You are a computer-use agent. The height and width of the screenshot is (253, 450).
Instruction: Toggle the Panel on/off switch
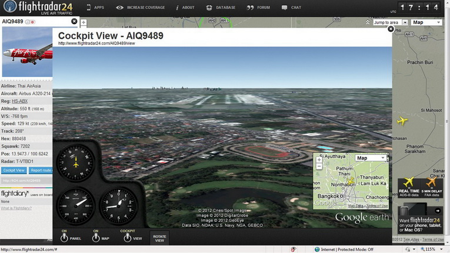[x=64, y=237]
